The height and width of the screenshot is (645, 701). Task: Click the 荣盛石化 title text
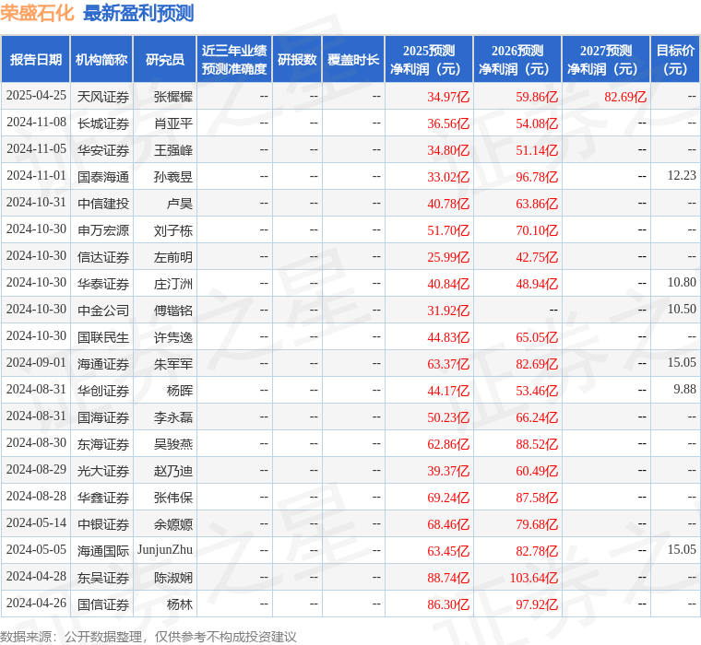click(37, 14)
